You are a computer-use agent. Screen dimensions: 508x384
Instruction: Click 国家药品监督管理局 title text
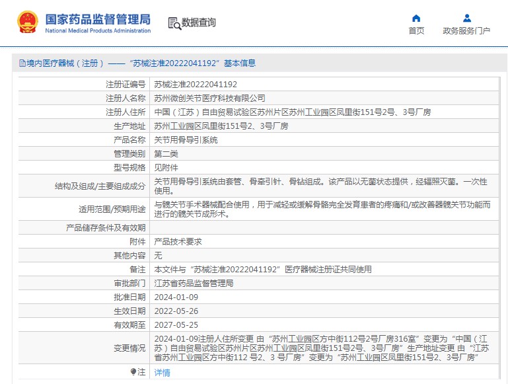pyautogui.click(x=98, y=19)
